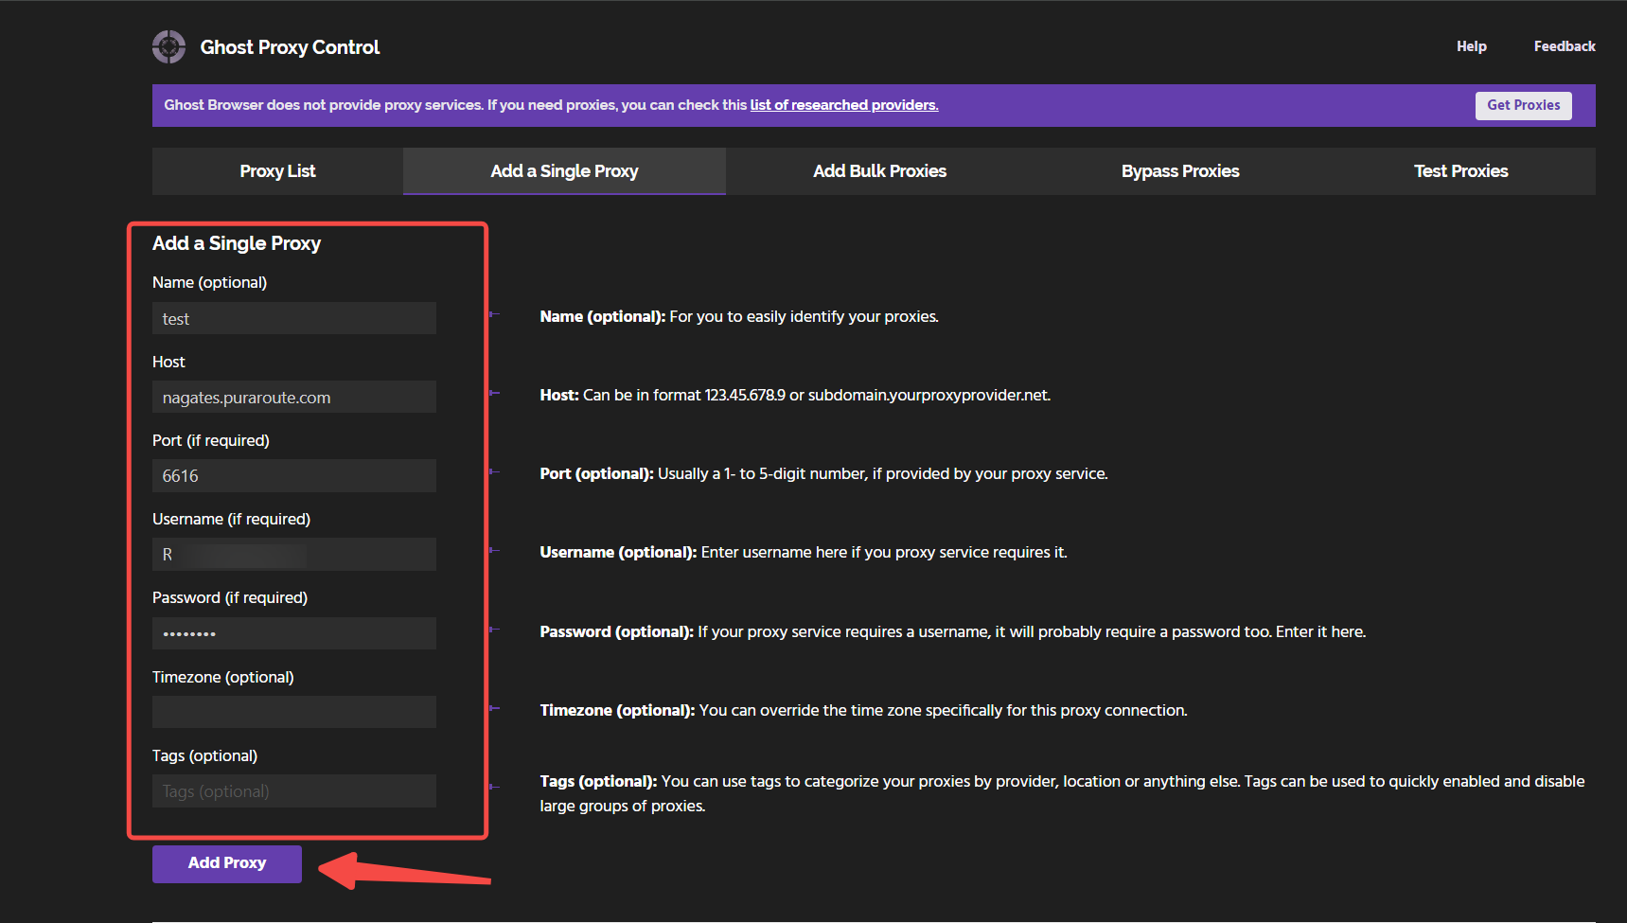This screenshot has width=1627, height=923.
Task: Click the Port description about 5-digit number
Action: (x=823, y=474)
